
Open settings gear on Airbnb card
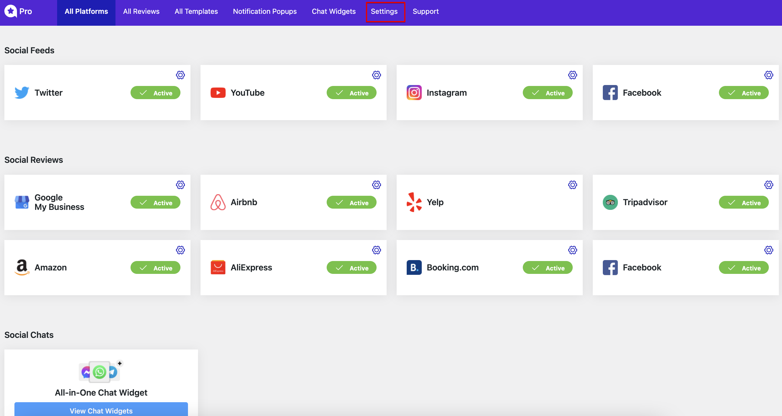point(377,185)
